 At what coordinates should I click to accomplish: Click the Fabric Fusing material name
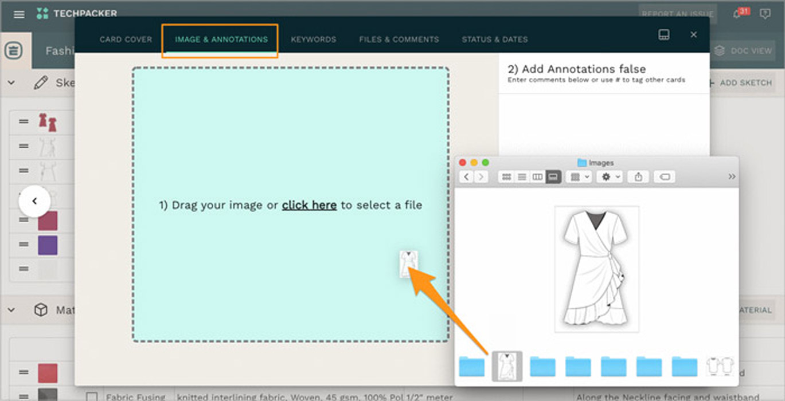(136, 396)
